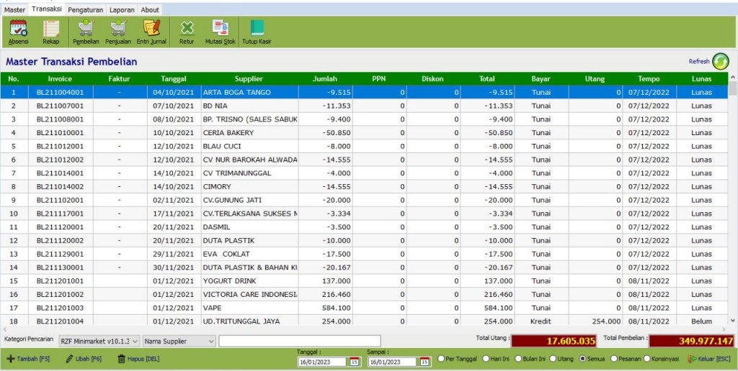738x371 pixels.
Task: Click the search text input field
Action: (300, 342)
